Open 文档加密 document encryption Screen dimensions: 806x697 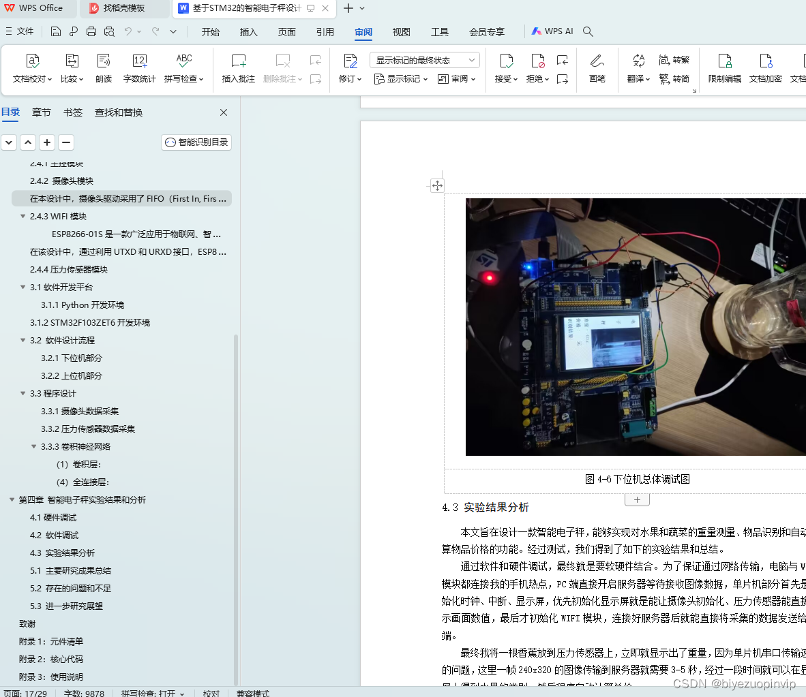point(765,68)
